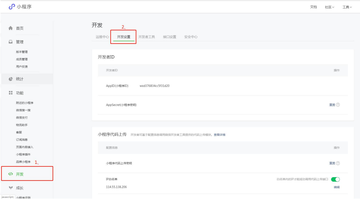Open 页面内容接入 in the sidebar
Viewport: 360px width, 200px height.
pos(25,147)
